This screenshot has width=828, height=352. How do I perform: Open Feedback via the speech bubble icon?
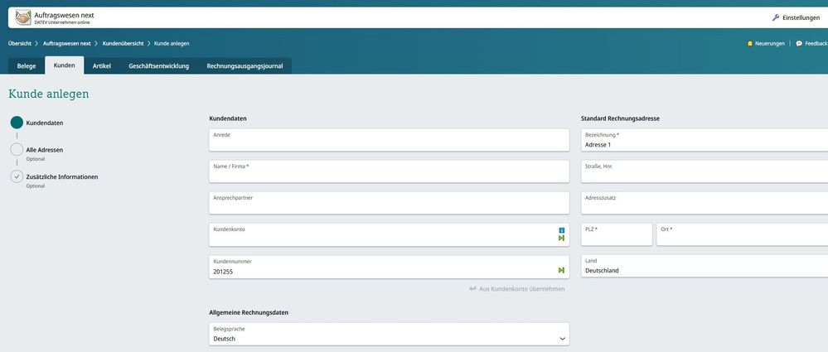(x=799, y=43)
